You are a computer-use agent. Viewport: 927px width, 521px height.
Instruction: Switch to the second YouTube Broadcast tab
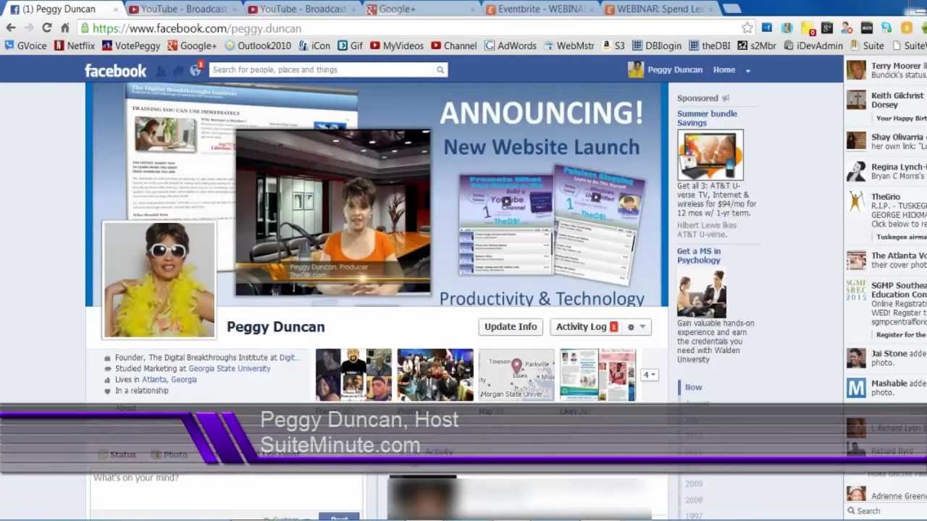(x=302, y=9)
